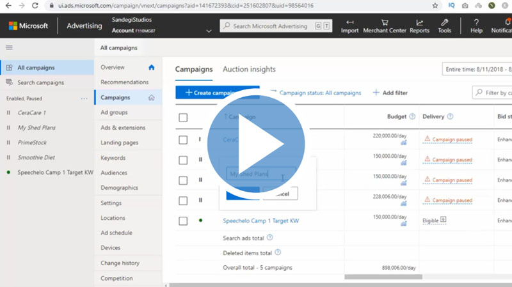Open the status dropdown for Speechelo Camp row
Image resolution: width=512 pixels, height=287 pixels.
pyautogui.click(x=200, y=220)
